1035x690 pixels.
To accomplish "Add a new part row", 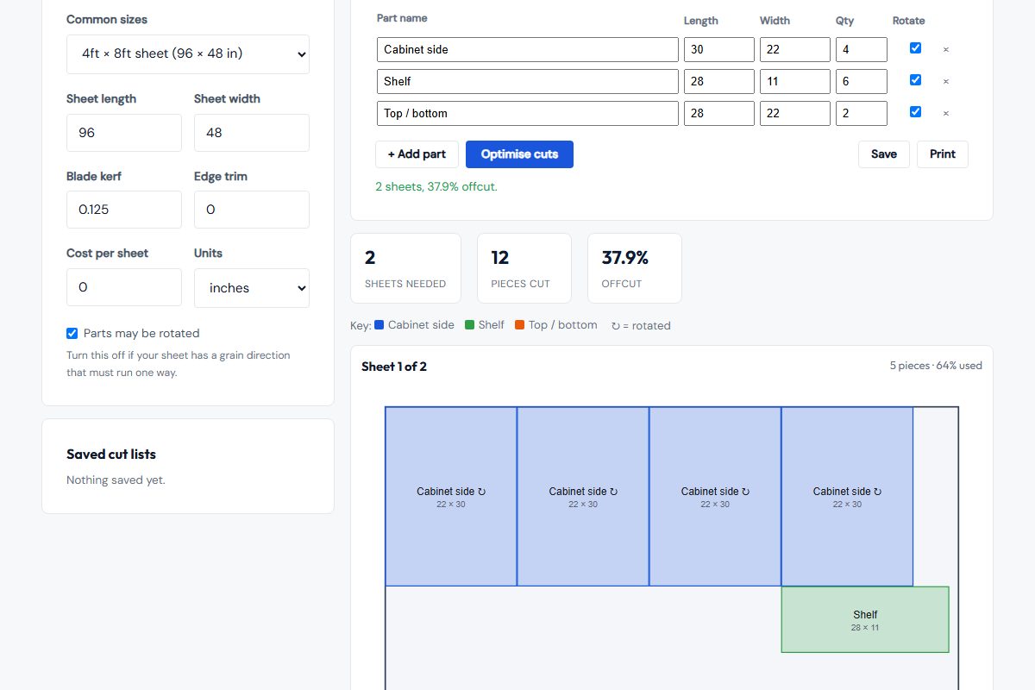I will 417,154.
